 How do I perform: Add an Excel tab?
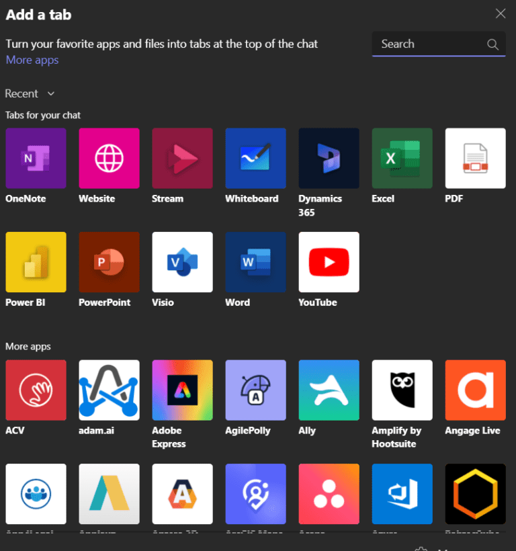click(402, 158)
